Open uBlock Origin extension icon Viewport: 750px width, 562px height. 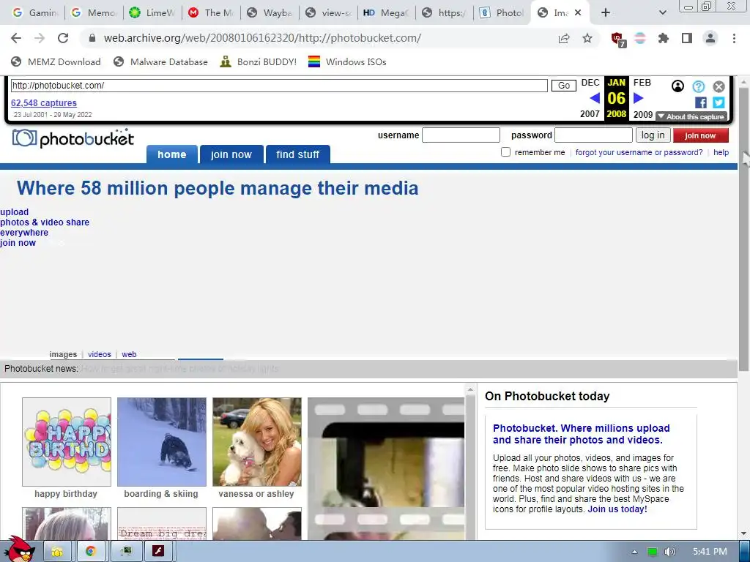pyautogui.click(x=618, y=40)
